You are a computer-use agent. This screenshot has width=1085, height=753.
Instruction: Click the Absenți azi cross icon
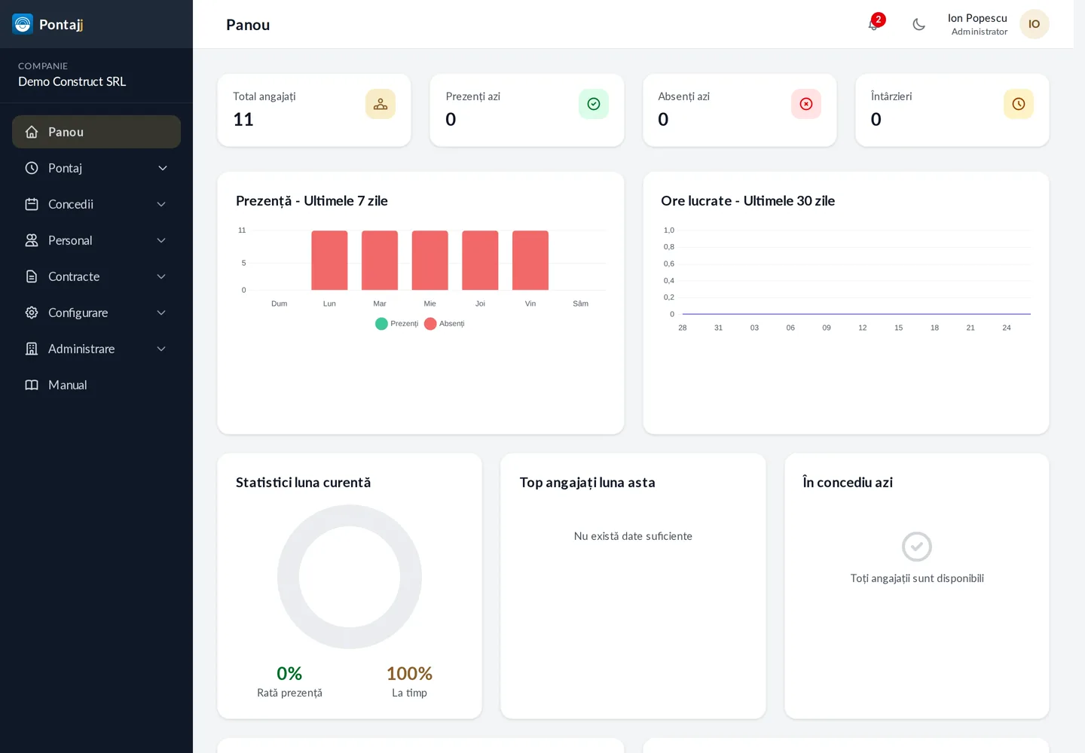806,104
